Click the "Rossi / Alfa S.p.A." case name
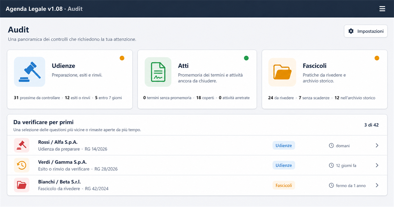This screenshot has height=207, width=394. pyautogui.click(x=58, y=142)
